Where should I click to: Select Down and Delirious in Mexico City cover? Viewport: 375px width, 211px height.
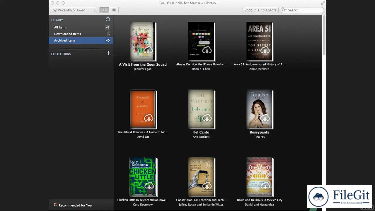[260, 177]
